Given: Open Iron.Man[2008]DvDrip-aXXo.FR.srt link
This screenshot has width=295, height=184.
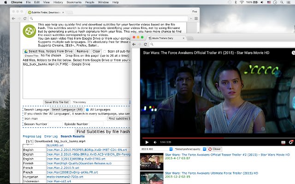Looking at the screenshot, I should (x=72, y=172).
